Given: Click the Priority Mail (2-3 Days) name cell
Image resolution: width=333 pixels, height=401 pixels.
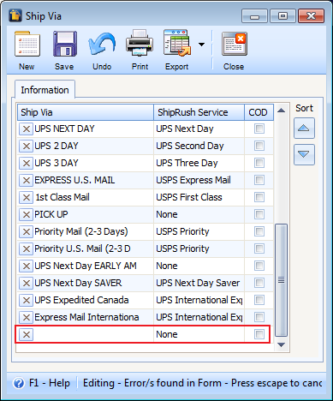Looking at the screenshot, I should point(93,231).
